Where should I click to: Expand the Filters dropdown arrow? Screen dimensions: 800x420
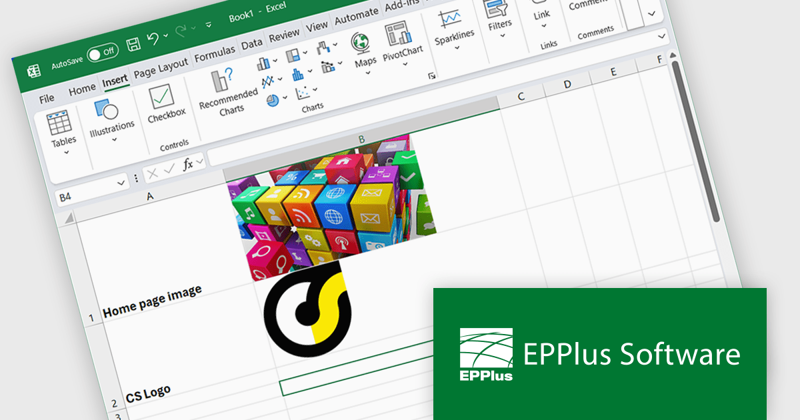coord(503,35)
